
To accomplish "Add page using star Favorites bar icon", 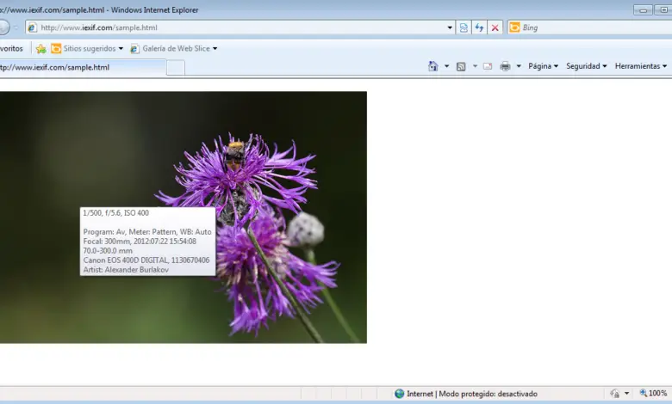I will pos(41,49).
